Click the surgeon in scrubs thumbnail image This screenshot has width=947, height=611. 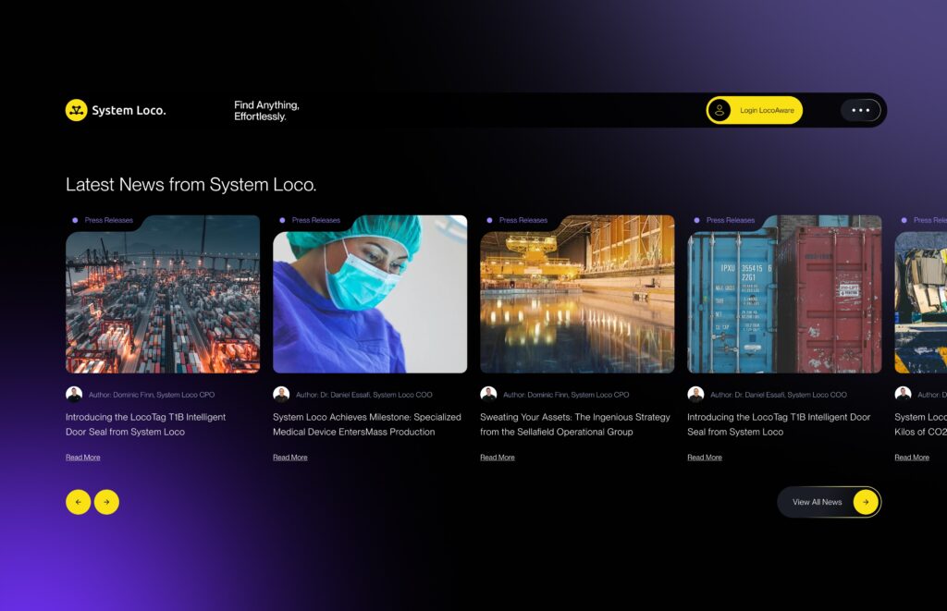370,296
